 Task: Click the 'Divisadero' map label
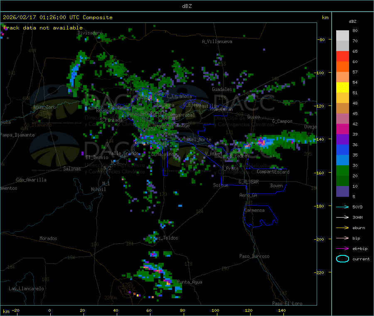click(x=90, y=33)
